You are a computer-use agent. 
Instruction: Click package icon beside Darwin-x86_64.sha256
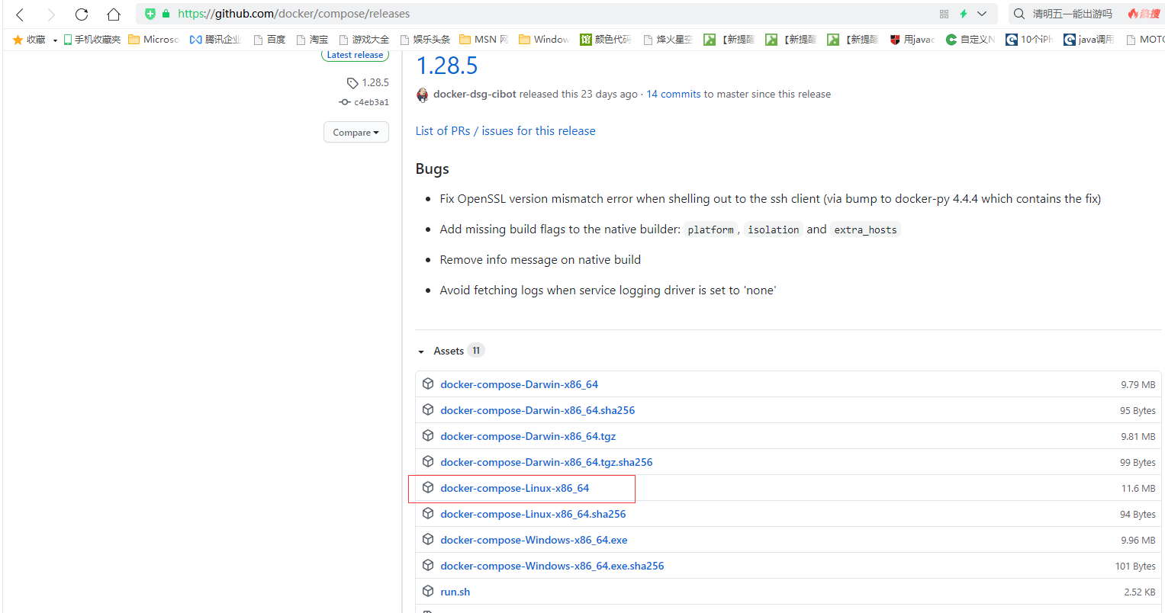(428, 409)
